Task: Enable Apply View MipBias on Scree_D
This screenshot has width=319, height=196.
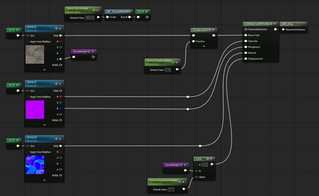Action: [27, 41]
